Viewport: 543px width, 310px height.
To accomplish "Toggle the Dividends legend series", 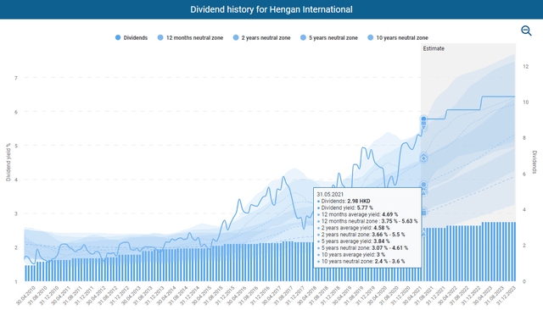I will pyautogui.click(x=132, y=37).
